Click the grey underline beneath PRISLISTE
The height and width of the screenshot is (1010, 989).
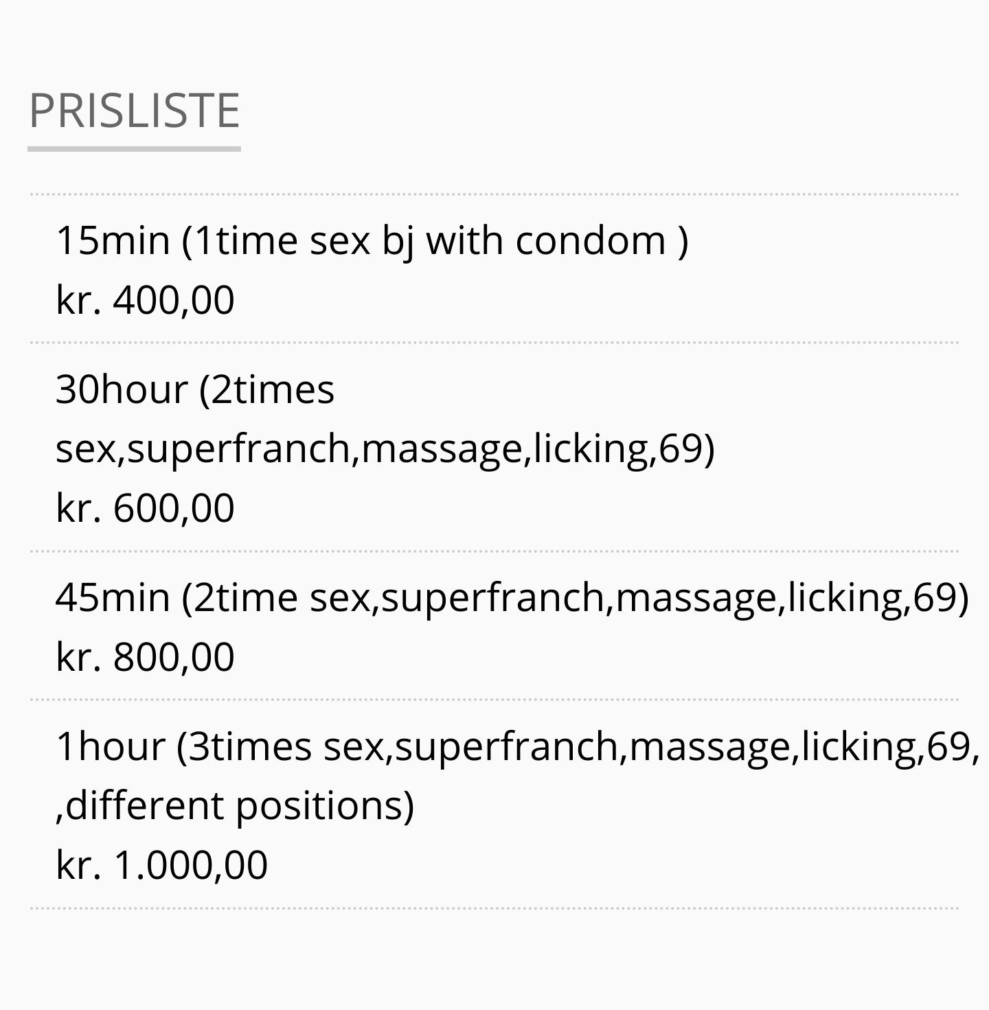(x=134, y=148)
